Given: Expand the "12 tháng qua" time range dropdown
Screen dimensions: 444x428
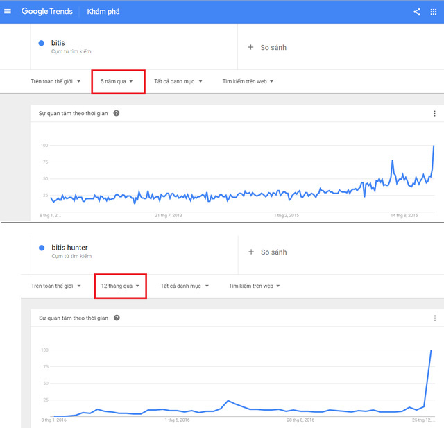Looking at the screenshot, I should pos(120,286).
